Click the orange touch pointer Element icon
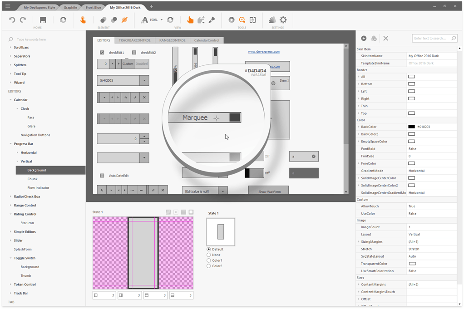Image resolution: width=464 pixels, height=309 pixels. point(83,20)
